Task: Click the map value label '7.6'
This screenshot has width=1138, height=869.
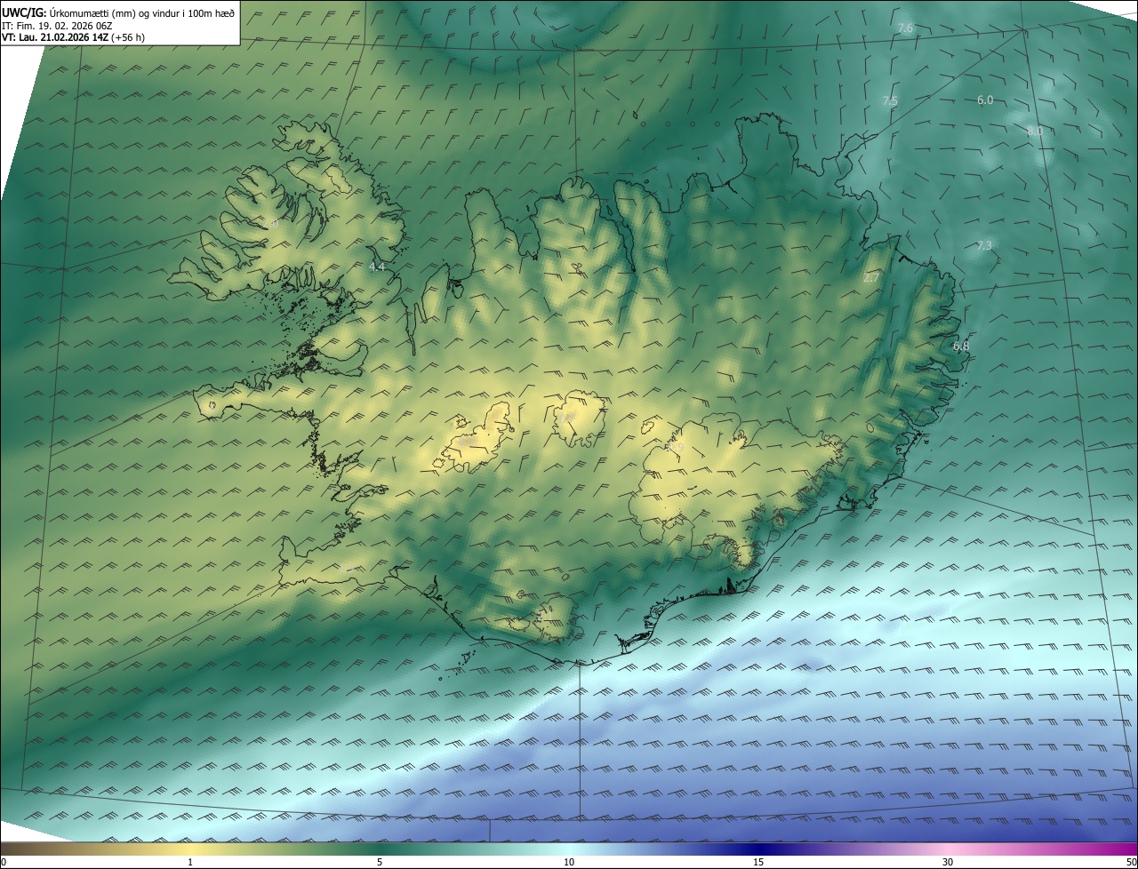Action: pos(905,28)
